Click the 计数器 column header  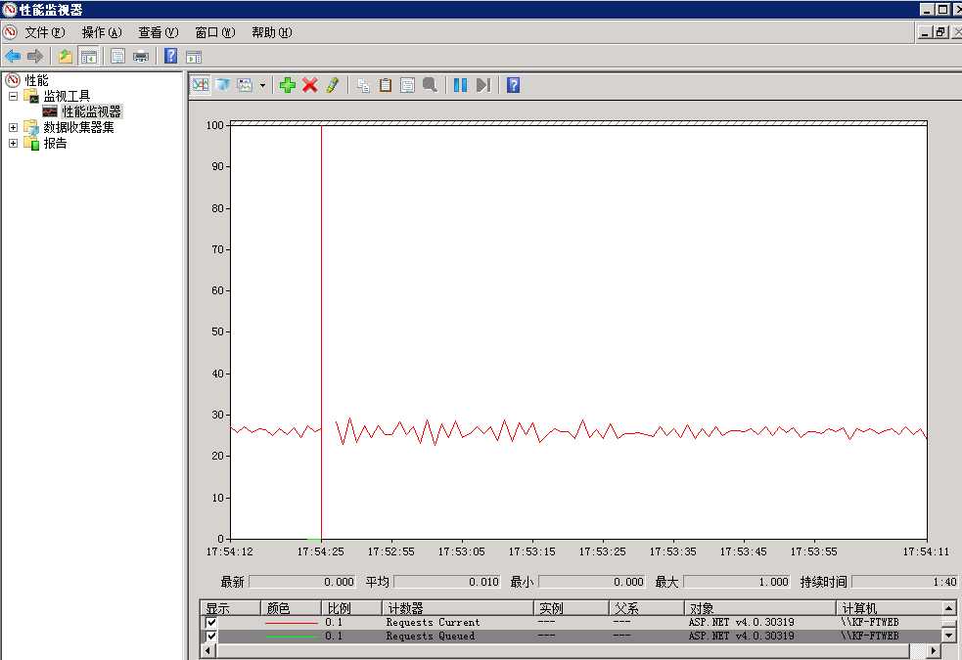pyautogui.click(x=456, y=608)
